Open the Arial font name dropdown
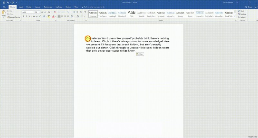 tap(34, 12)
